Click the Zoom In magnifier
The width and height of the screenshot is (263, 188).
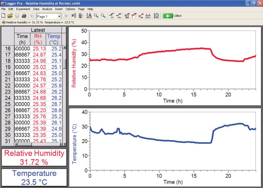tap(96, 16)
